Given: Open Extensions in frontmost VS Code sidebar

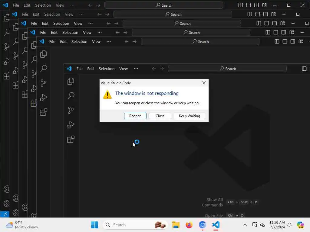Looking at the screenshot, I should 71,140.
